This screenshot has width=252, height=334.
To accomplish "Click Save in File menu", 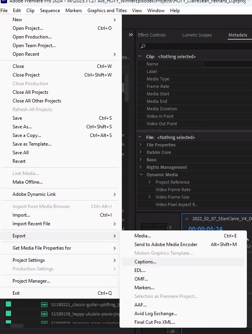I will click(60, 118).
